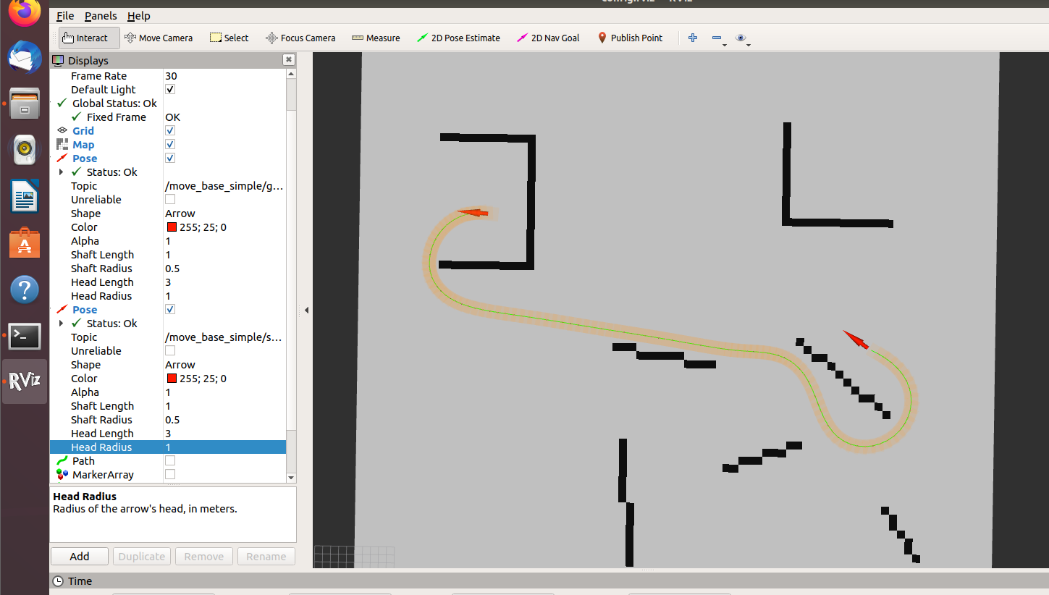Select the 2D Pose Estimate tool
The image size is (1049, 595).
pyautogui.click(x=458, y=38)
